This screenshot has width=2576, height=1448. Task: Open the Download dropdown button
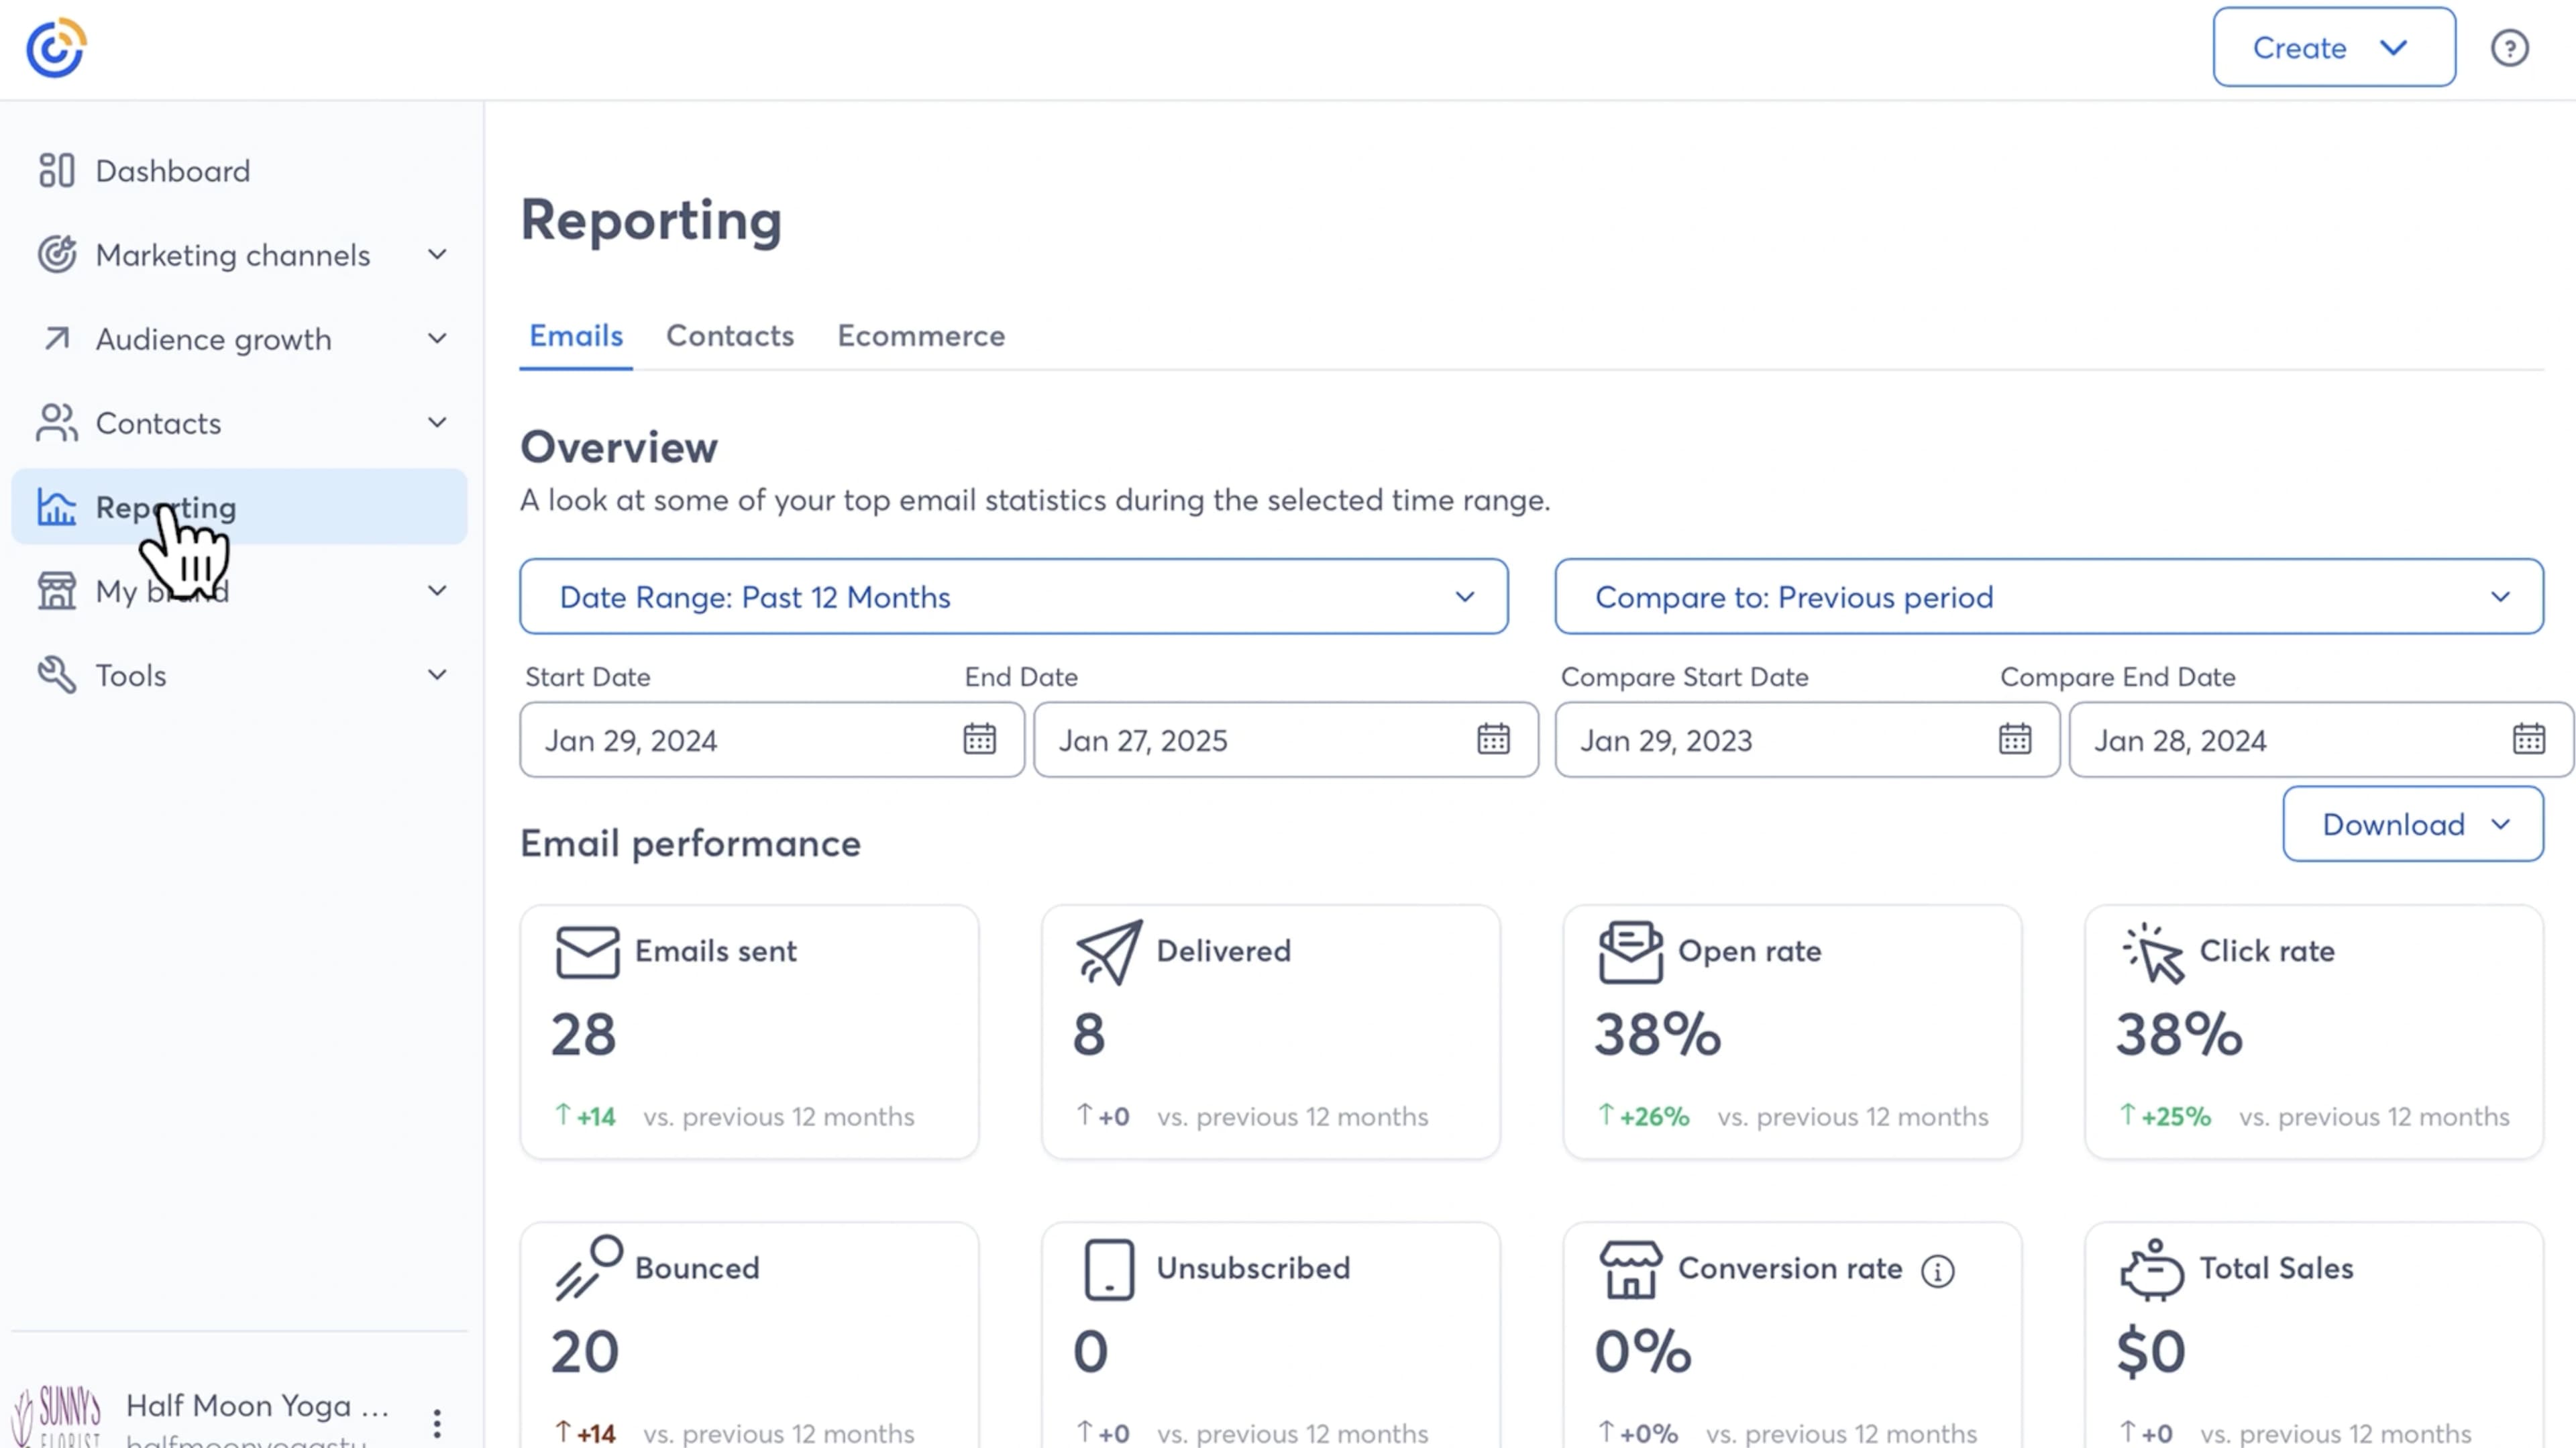[x=2412, y=824]
